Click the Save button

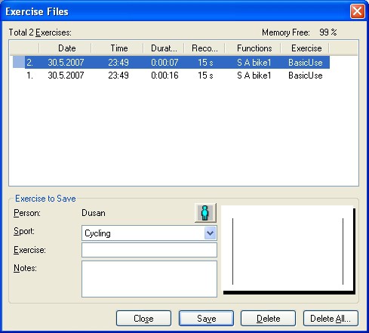(x=206, y=319)
